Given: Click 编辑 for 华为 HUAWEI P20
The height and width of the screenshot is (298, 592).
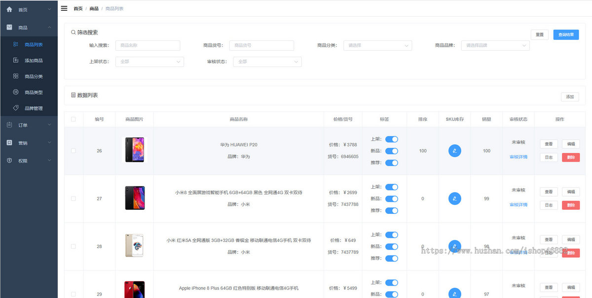Looking at the screenshot, I should coord(571,144).
